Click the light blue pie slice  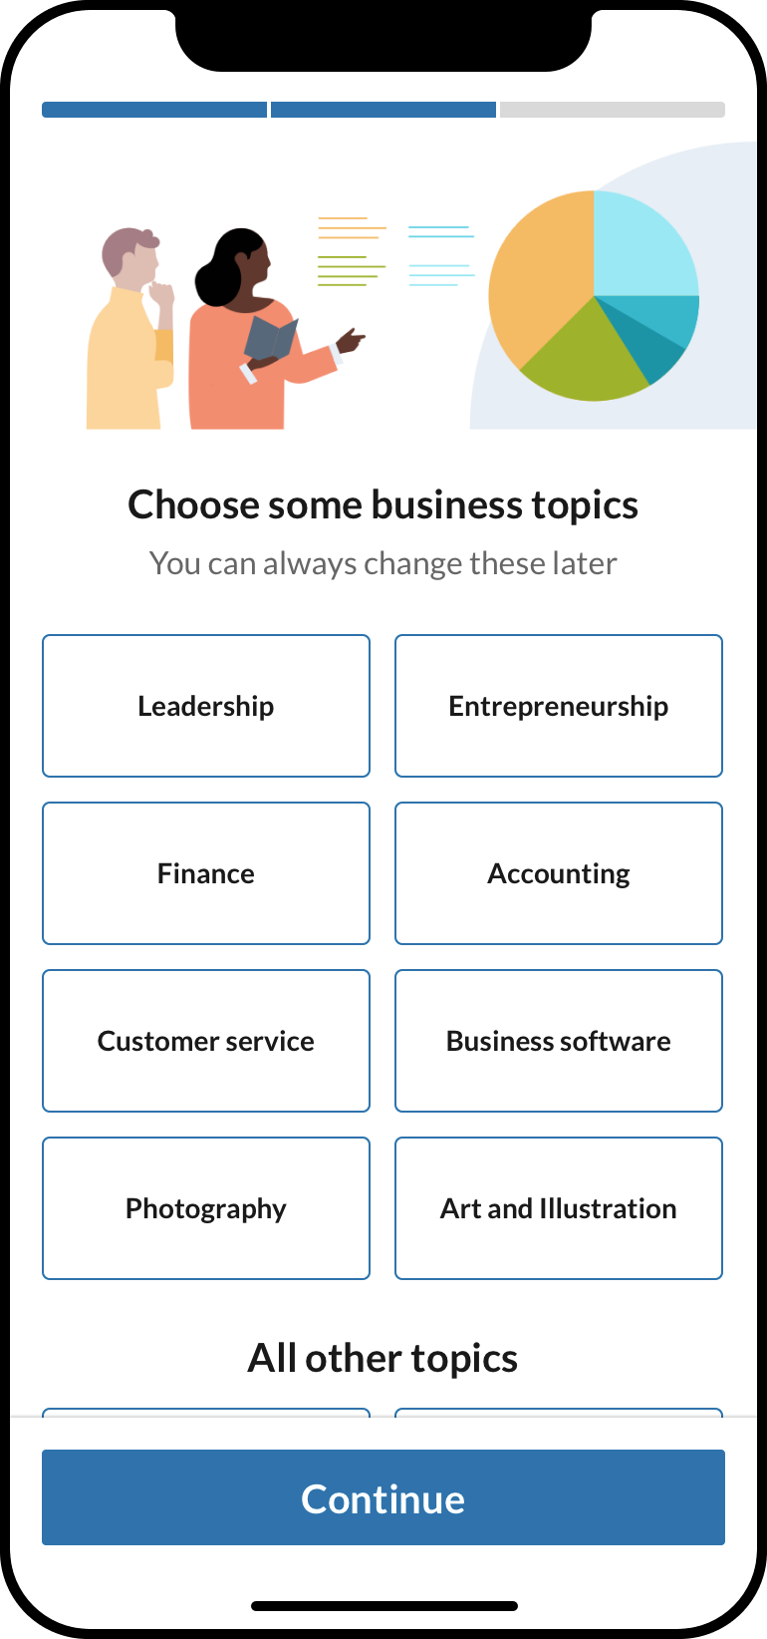642,244
